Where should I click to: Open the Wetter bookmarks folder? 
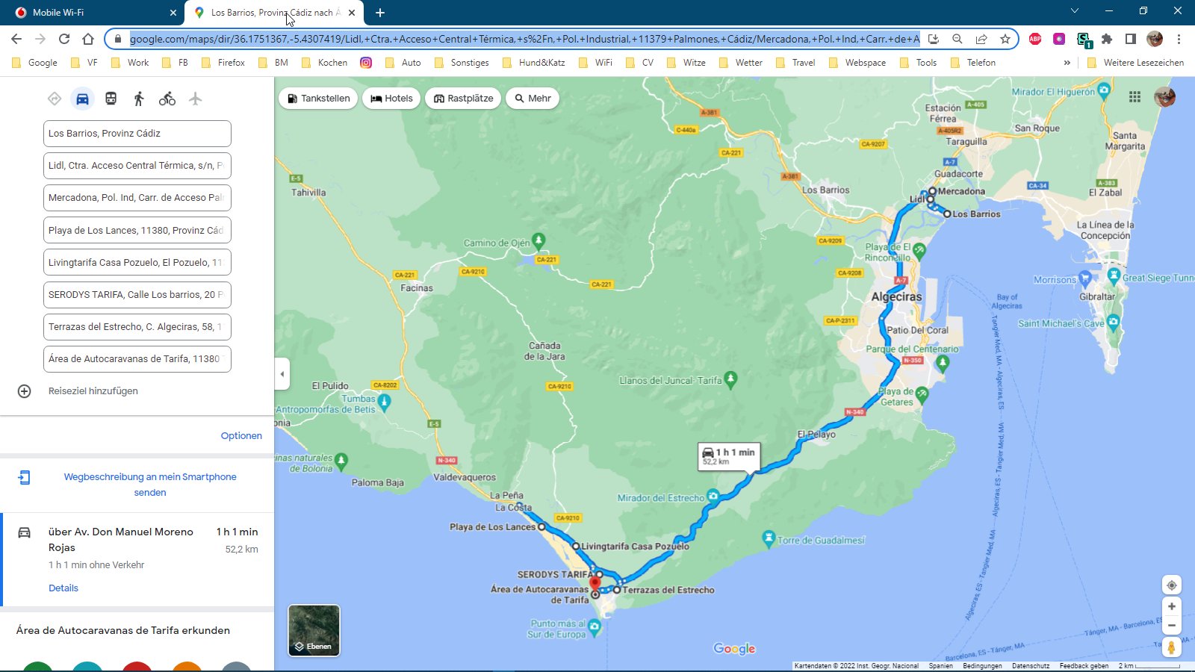[740, 63]
